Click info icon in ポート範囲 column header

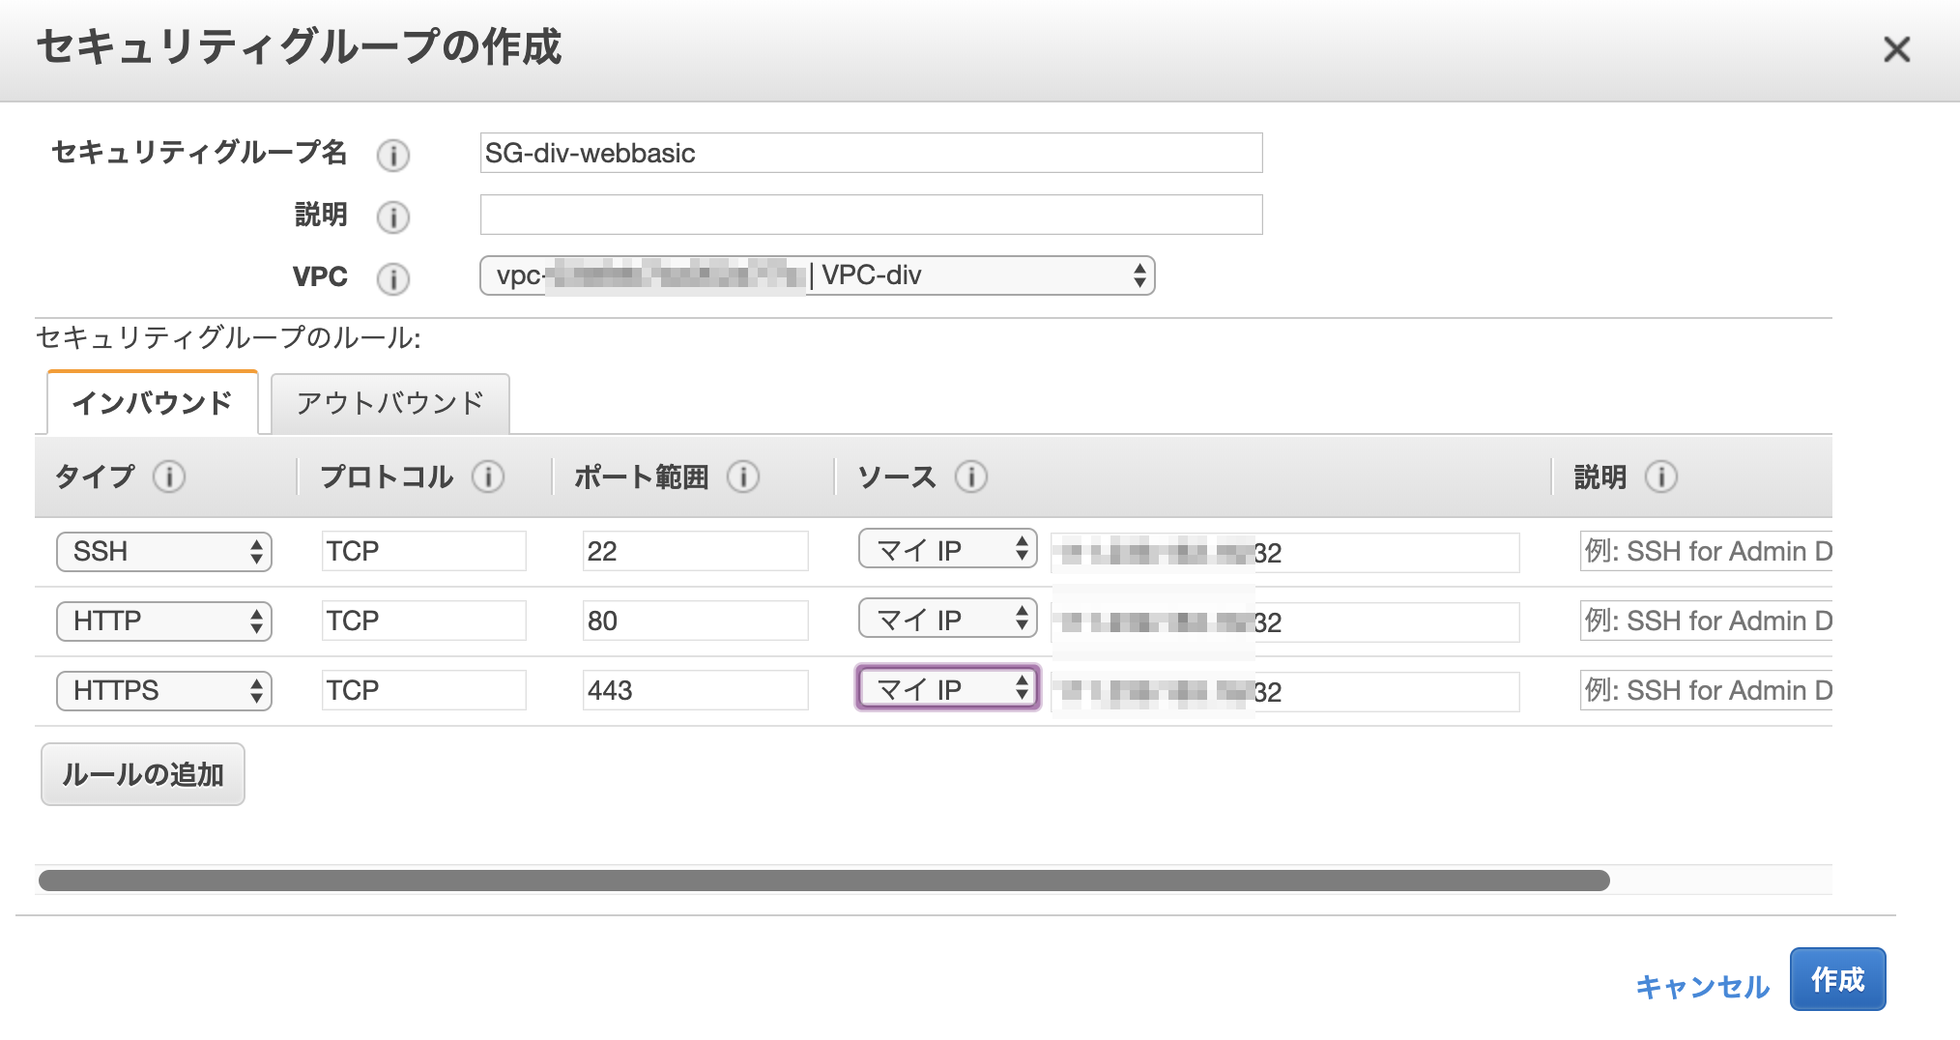(743, 477)
